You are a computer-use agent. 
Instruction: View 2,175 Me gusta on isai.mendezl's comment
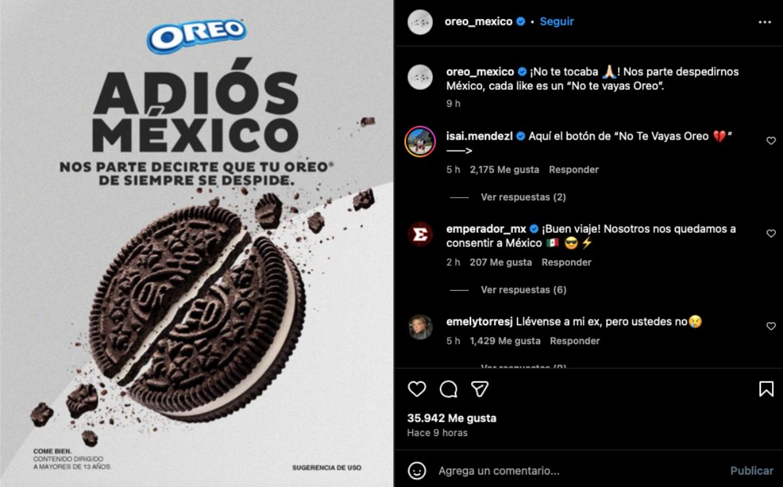504,170
